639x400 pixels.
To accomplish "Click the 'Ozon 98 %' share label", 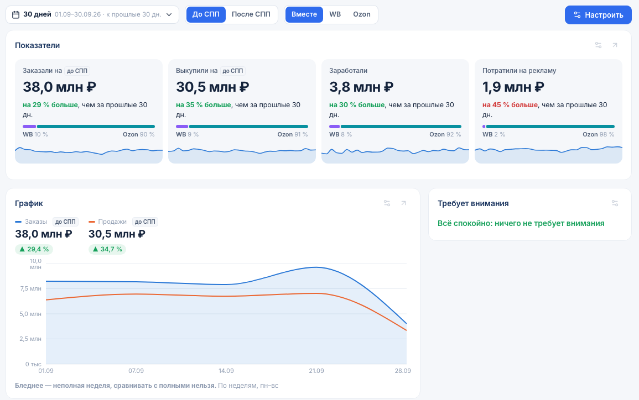I will [598, 134].
